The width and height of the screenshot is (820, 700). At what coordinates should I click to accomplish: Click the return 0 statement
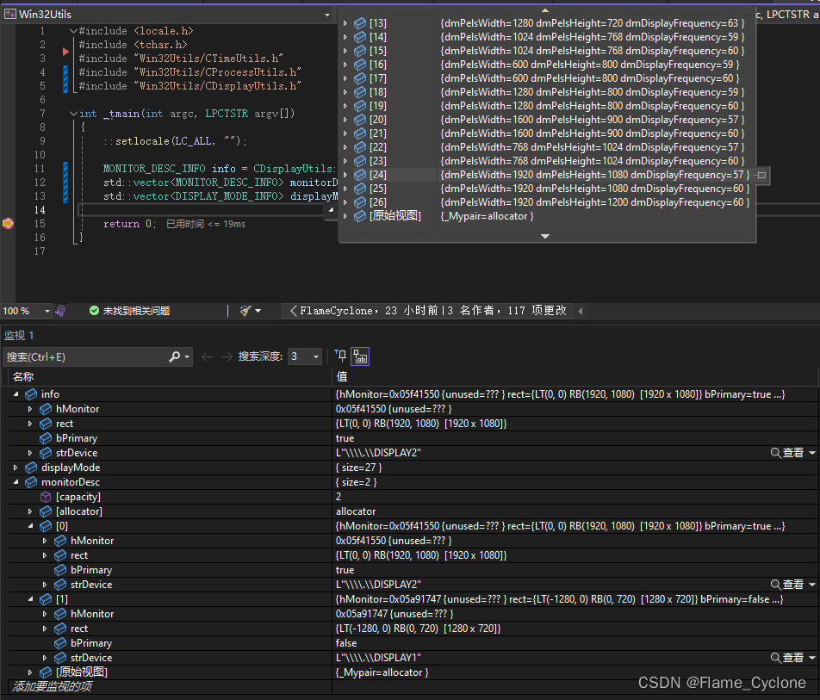(x=129, y=224)
